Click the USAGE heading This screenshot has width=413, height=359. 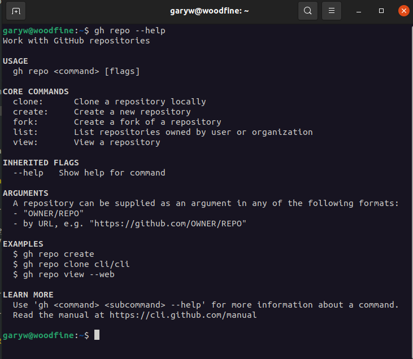(15, 61)
